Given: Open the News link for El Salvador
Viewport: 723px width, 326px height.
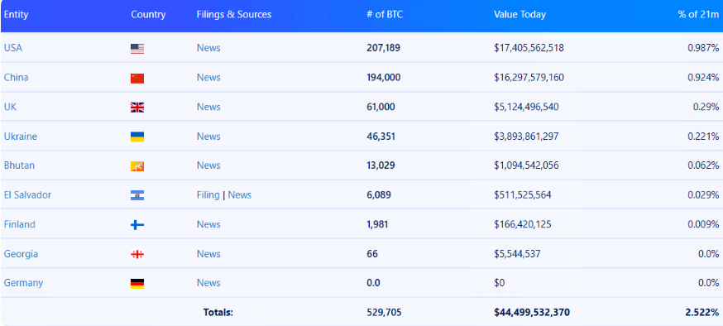Looking at the screenshot, I should [x=240, y=194].
